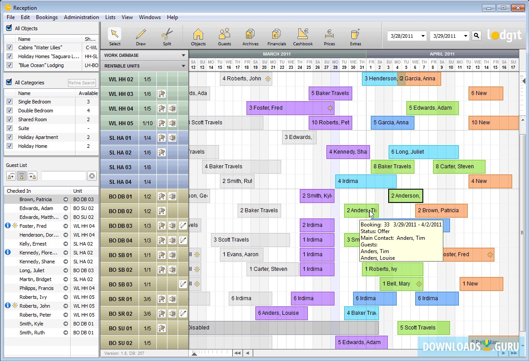Image resolution: width=529 pixels, height=361 pixels.
Task: Open the Administration menu
Action: click(81, 17)
